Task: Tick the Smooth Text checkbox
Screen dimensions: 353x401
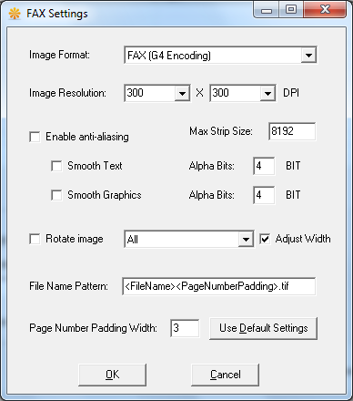Action: pos(56,166)
